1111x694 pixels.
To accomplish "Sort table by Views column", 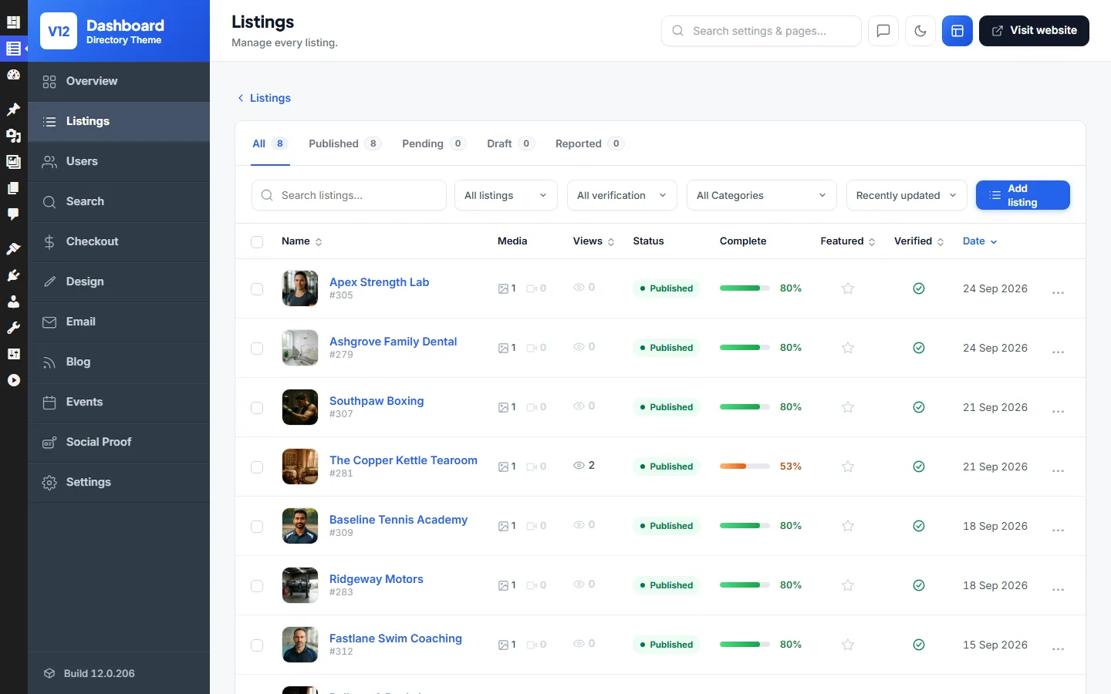I will point(593,241).
